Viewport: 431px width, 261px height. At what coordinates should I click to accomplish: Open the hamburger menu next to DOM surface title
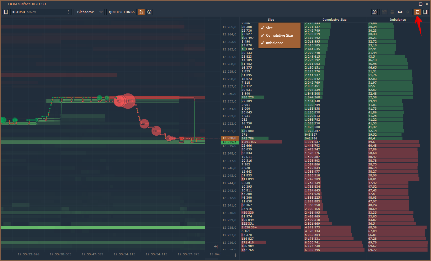tap(4, 4)
